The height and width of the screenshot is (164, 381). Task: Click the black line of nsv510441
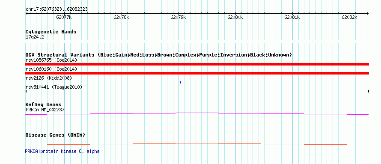197,91
